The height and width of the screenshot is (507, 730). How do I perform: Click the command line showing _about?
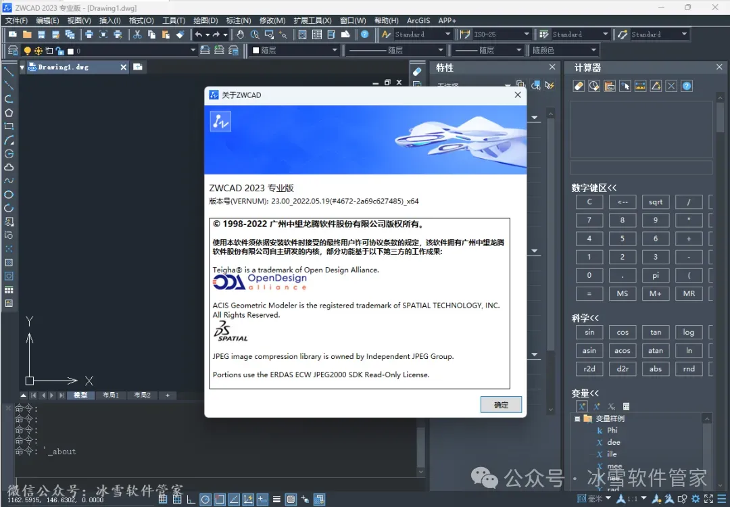(45, 452)
